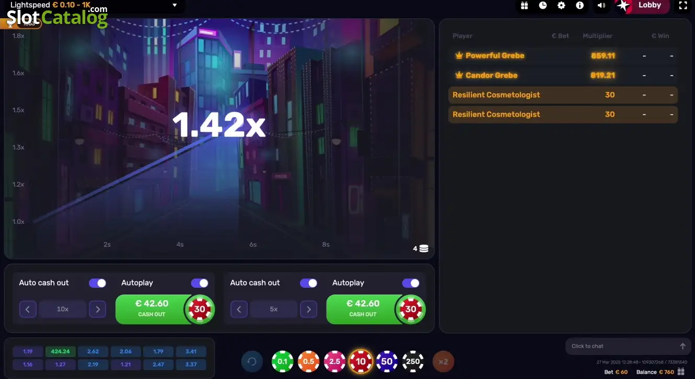The width and height of the screenshot is (695, 379).
Task: Double the bet with x2 button
Action: click(444, 361)
